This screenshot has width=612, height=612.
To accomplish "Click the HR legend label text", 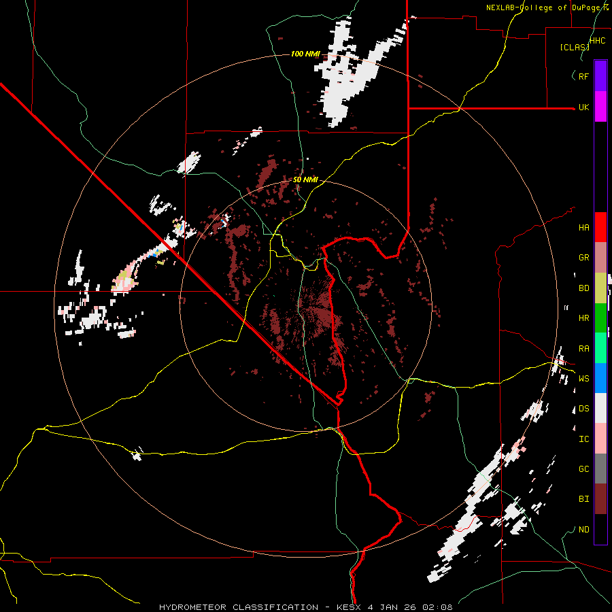I will coord(583,318).
